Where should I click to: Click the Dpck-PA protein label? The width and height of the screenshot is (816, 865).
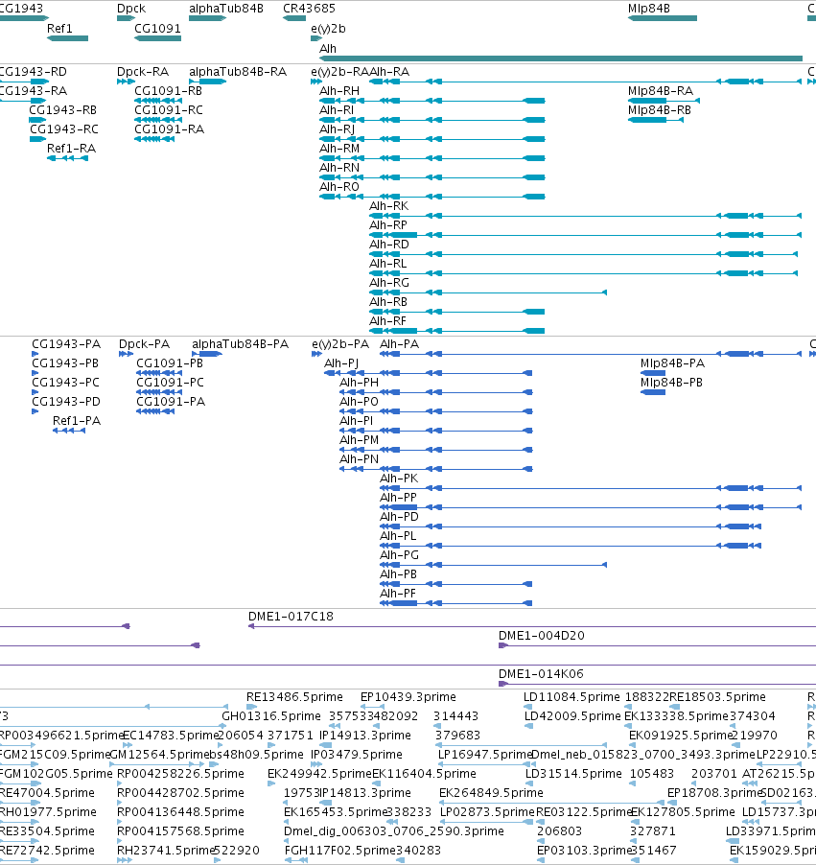pos(144,344)
